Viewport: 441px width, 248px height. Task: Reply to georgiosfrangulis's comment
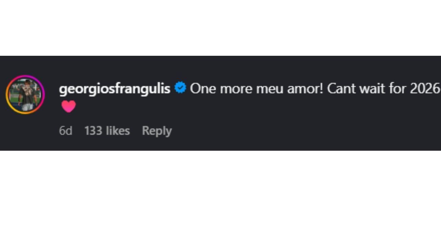(157, 131)
